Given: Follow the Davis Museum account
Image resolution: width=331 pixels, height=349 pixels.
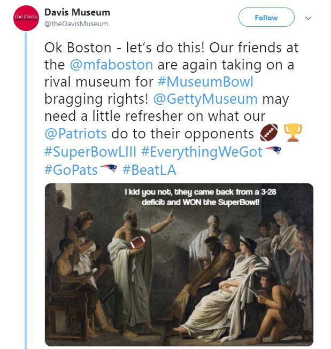Looking at the screenshot, I should click(x=266, y=18).
